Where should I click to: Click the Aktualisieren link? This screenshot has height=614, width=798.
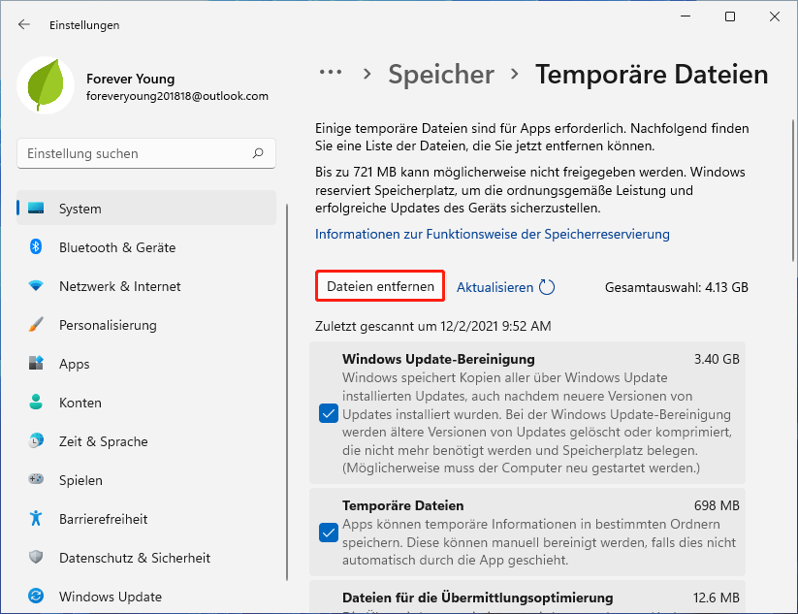495,287
